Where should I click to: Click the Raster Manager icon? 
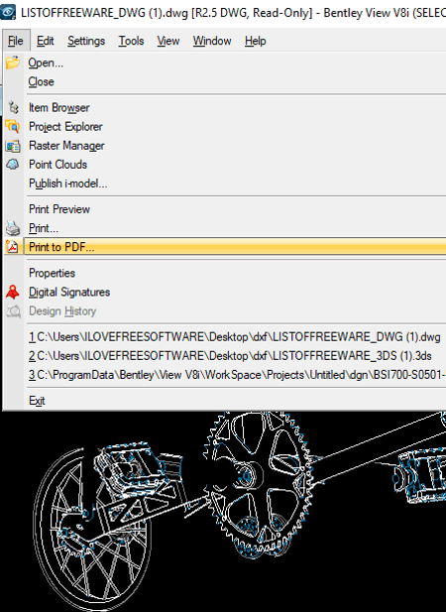click(13, 146)
